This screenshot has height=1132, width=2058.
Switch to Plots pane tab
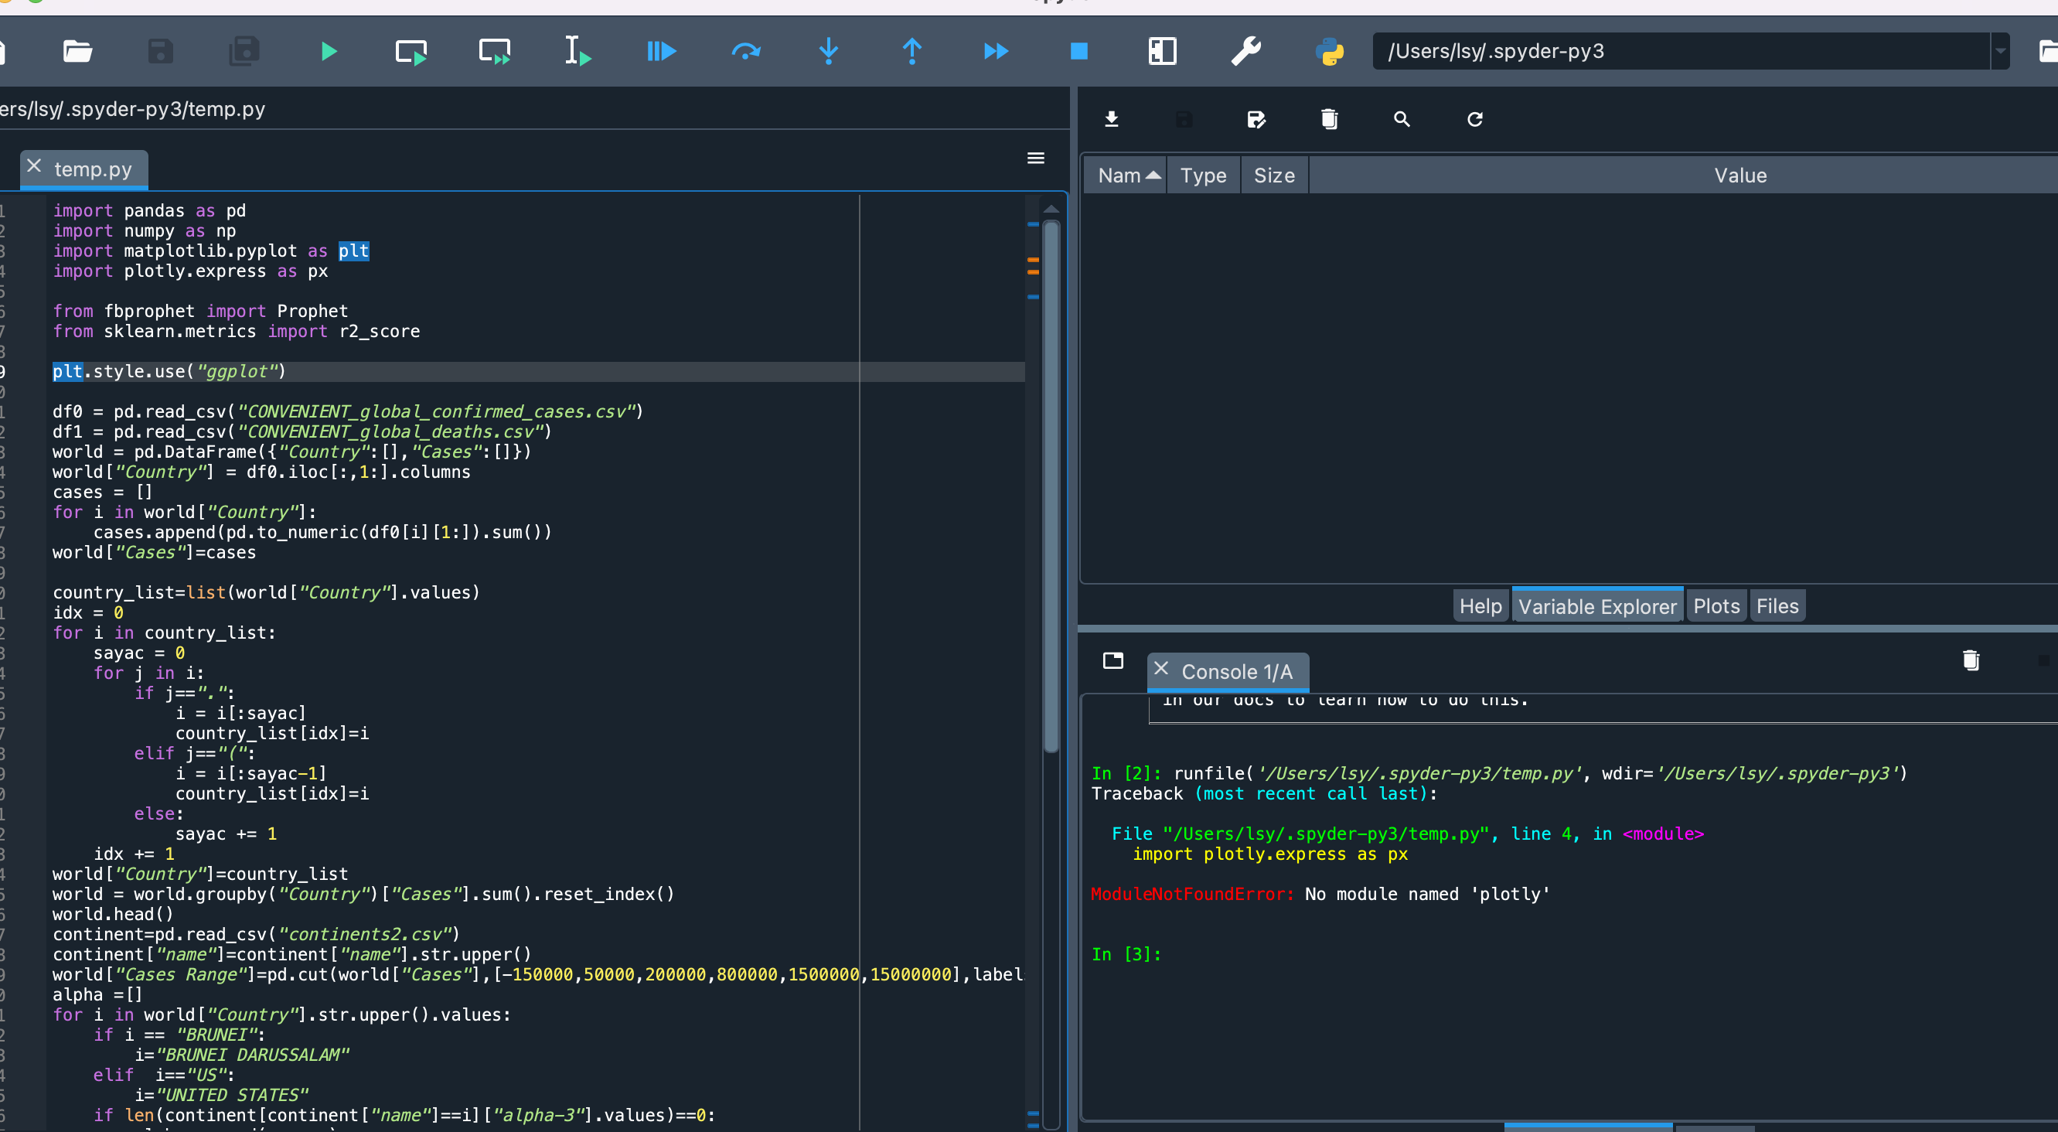coord(1716,606)
